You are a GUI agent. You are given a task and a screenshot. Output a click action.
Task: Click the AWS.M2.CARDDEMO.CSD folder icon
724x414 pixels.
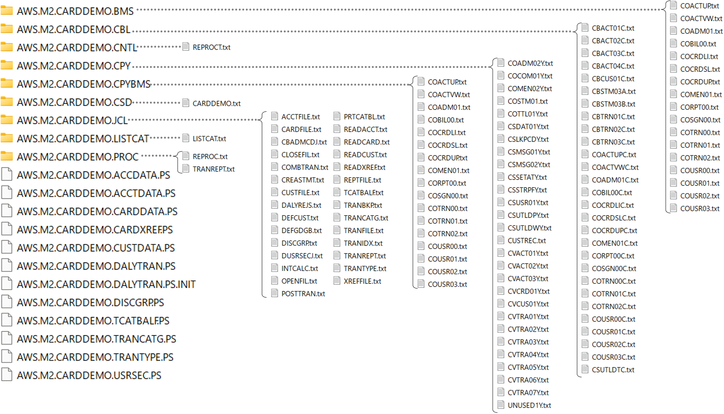(7, 102)
